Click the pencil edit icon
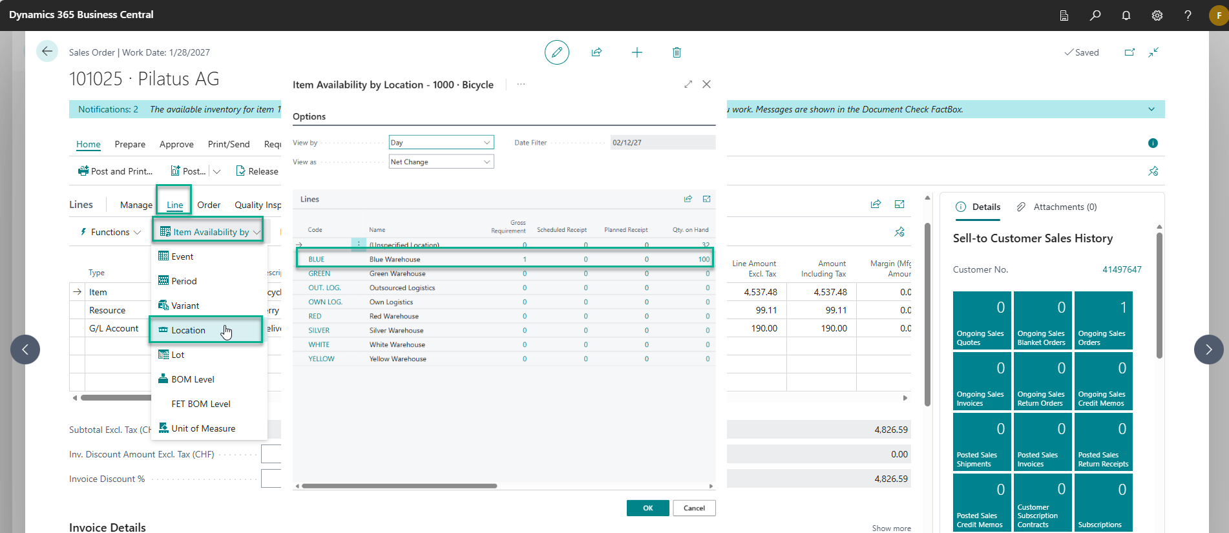1229x533 pixels. click(x=556, y=52)
